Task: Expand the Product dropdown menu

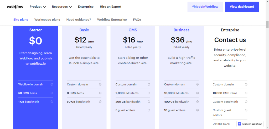Action: (38, 7)
